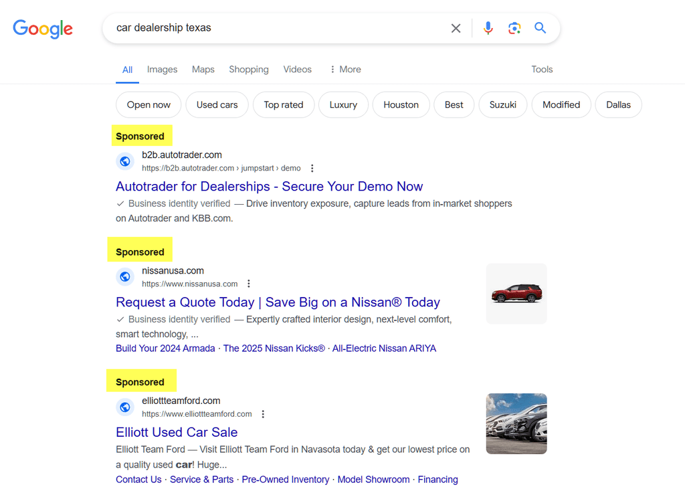This screenshot has width=685, height=497.
Task: Click the car lot thumbnail for Elliott Ford
Action: coord(516,423)
